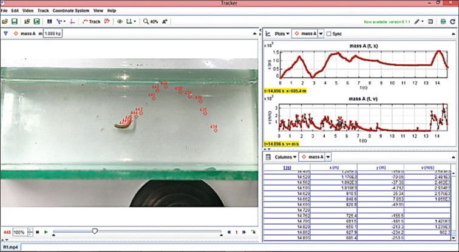Click the video playback slider handle
The height and width of the screenshot is (252, 459).
[95, 231]
